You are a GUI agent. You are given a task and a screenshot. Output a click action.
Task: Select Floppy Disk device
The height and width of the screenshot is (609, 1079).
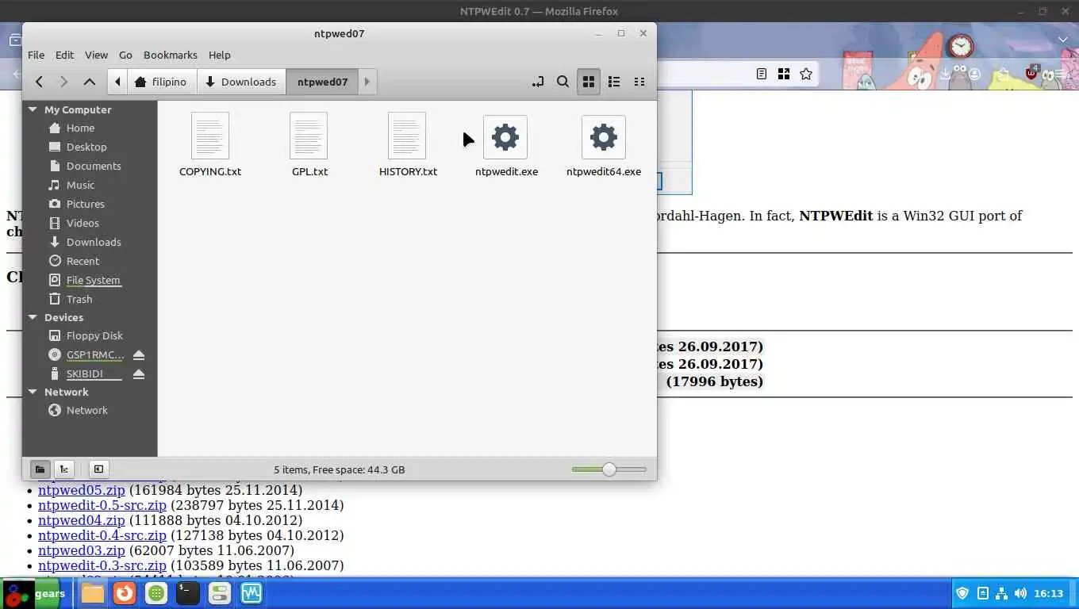coord(94,335)
